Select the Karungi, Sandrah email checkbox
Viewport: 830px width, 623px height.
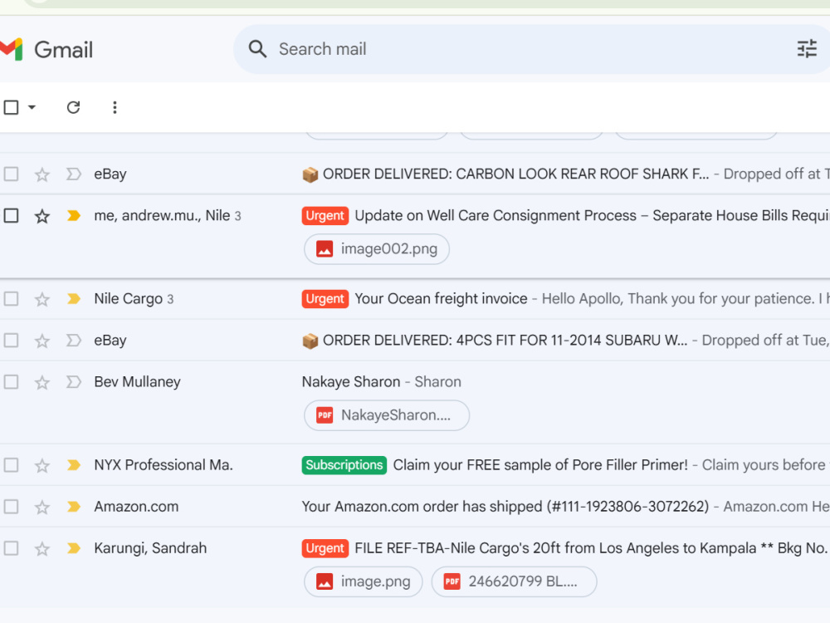(11, 547)
